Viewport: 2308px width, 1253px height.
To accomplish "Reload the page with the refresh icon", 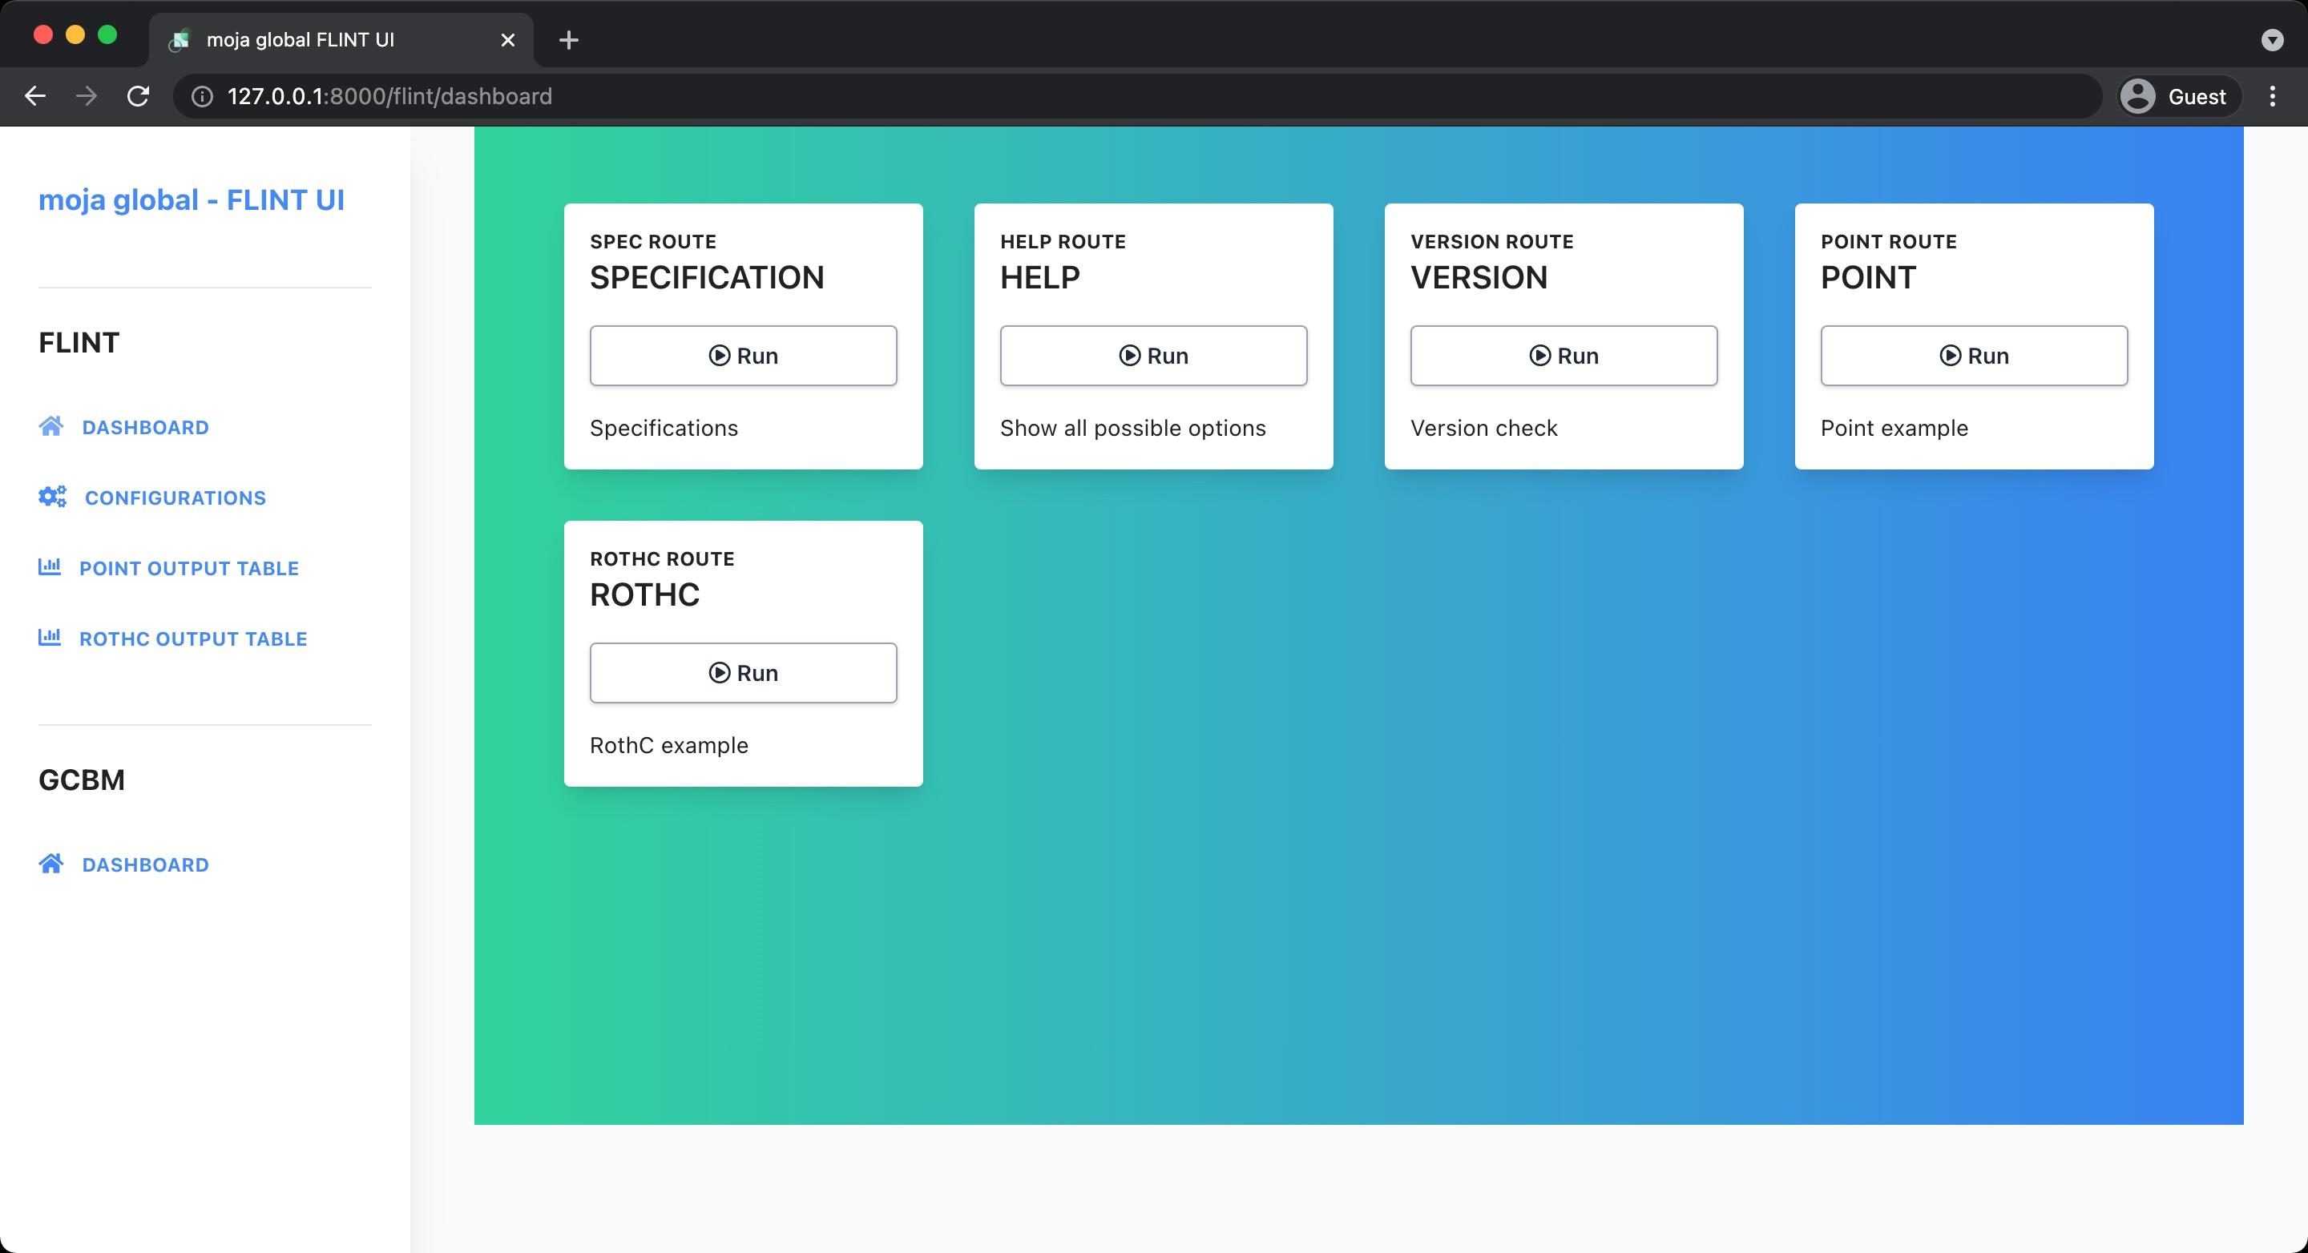I will [x=138, y=96].
